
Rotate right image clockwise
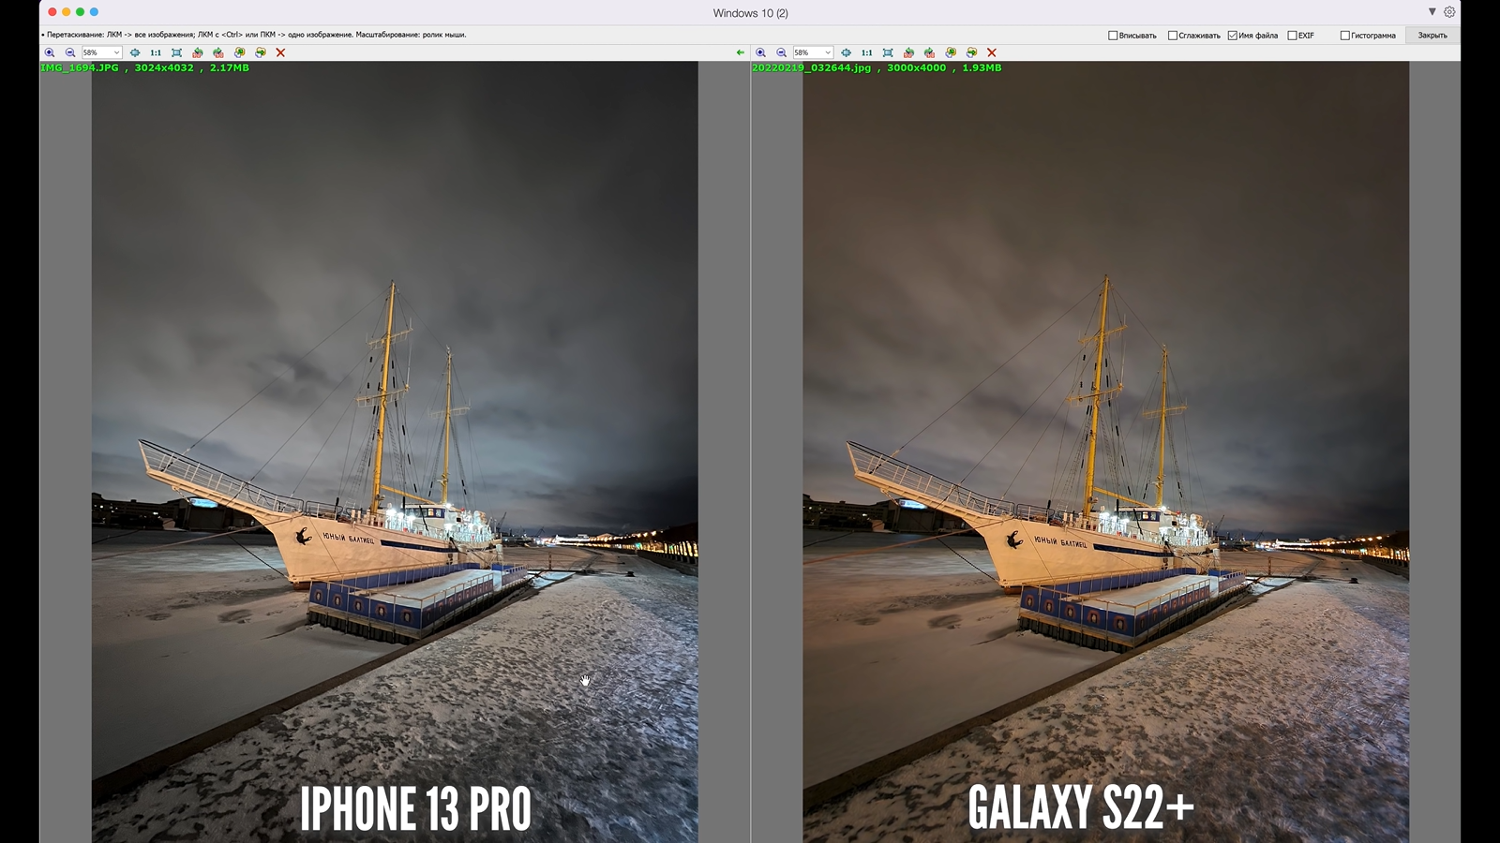tap(929, 52)
